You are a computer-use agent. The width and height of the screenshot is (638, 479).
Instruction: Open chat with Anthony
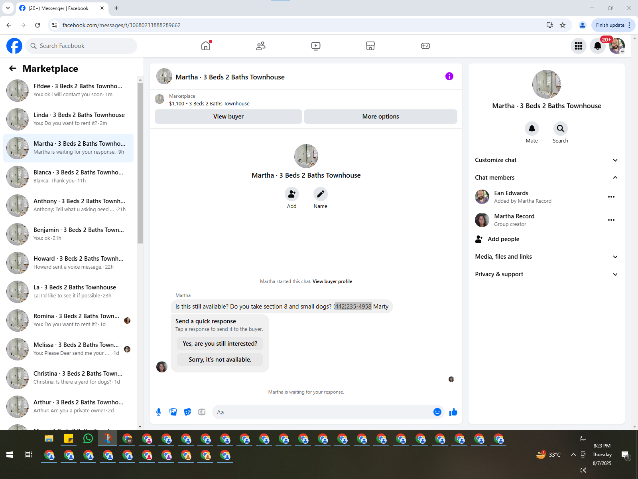pos(69,206)
